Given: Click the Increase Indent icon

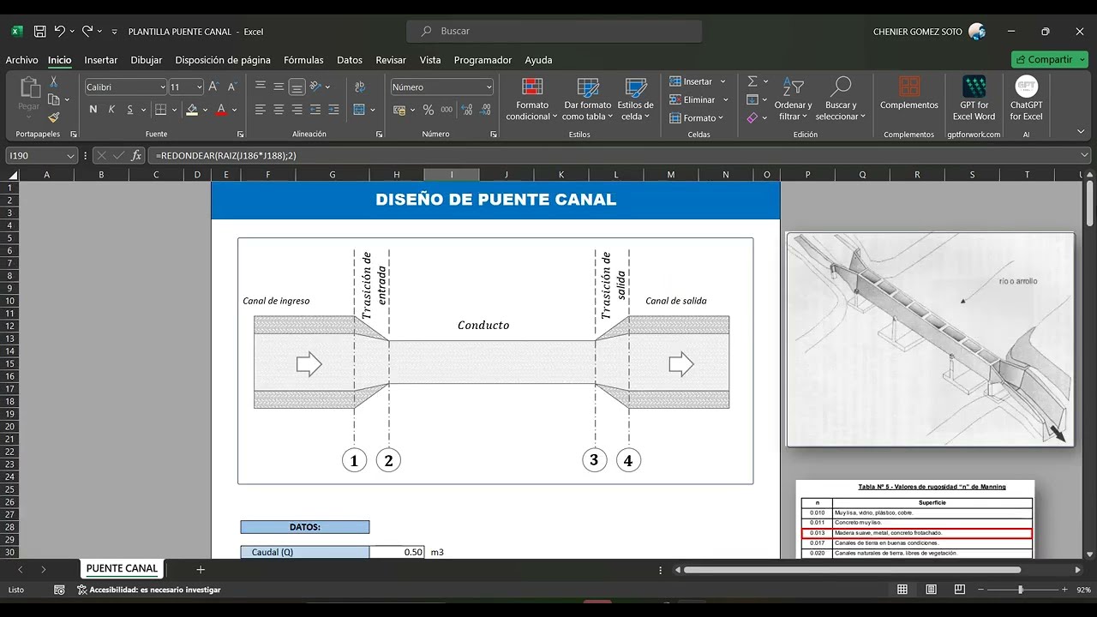Looking at the screenshot, I should [x=333, y=110].
